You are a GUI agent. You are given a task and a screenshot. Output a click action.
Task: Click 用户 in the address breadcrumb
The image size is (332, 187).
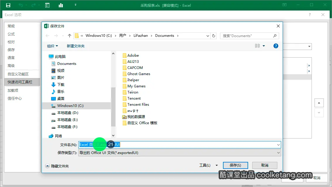coord(122,36)
